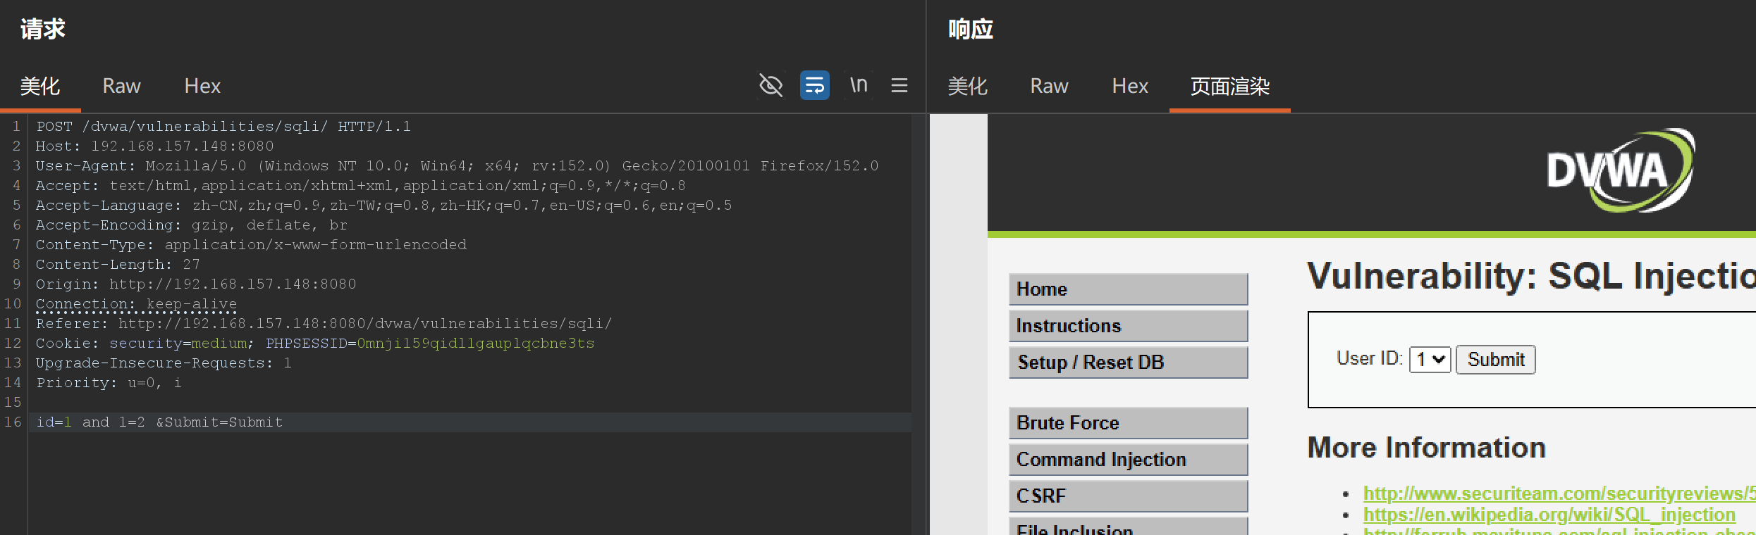Click the request body id=1 and 1=2 line
The height and width of the screenshot is (535, 1756).
(159, 422)
